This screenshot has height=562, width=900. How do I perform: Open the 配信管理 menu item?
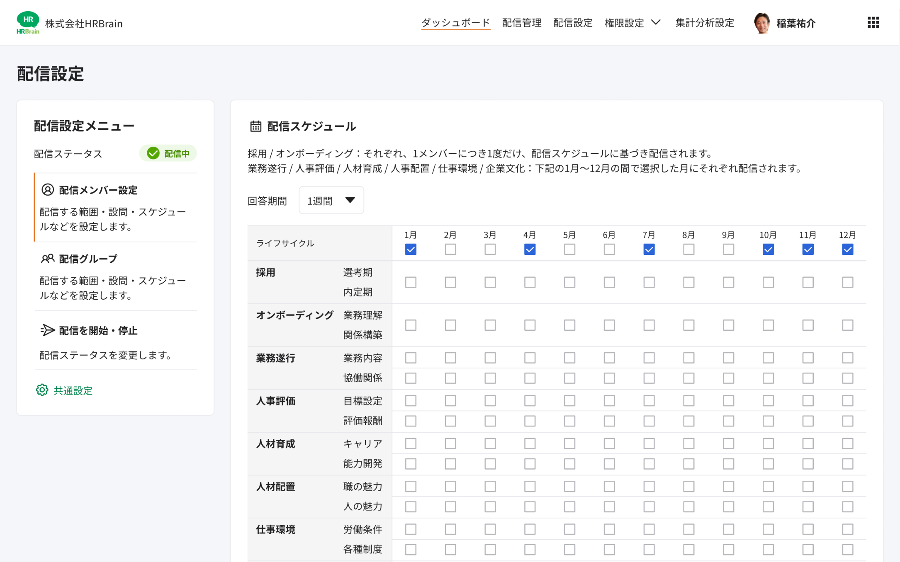521,23
